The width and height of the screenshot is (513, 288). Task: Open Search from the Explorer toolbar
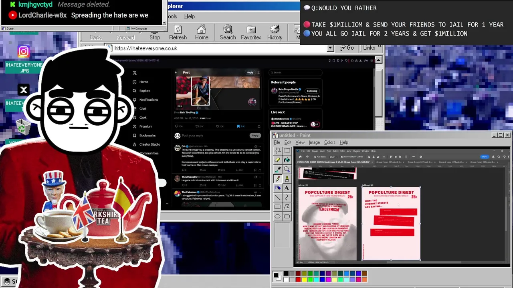(x=228, y=32)
